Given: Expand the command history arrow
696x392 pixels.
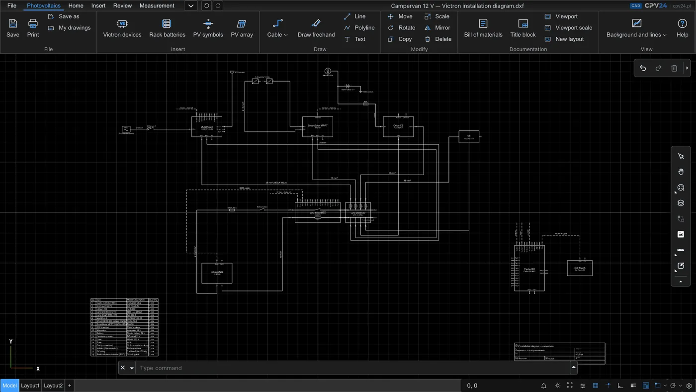Looking at the screenshot, I should (x=573, y=367).
